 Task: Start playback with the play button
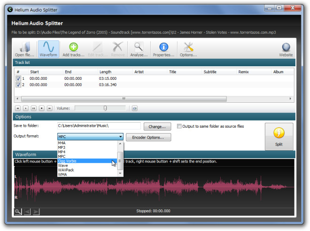(x=26, y=108)
